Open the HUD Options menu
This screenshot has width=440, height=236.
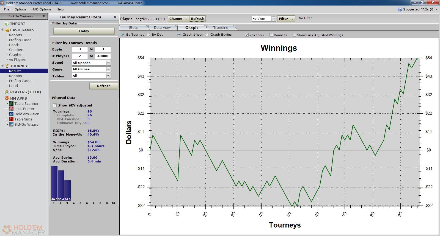click(x=41, y=9)
